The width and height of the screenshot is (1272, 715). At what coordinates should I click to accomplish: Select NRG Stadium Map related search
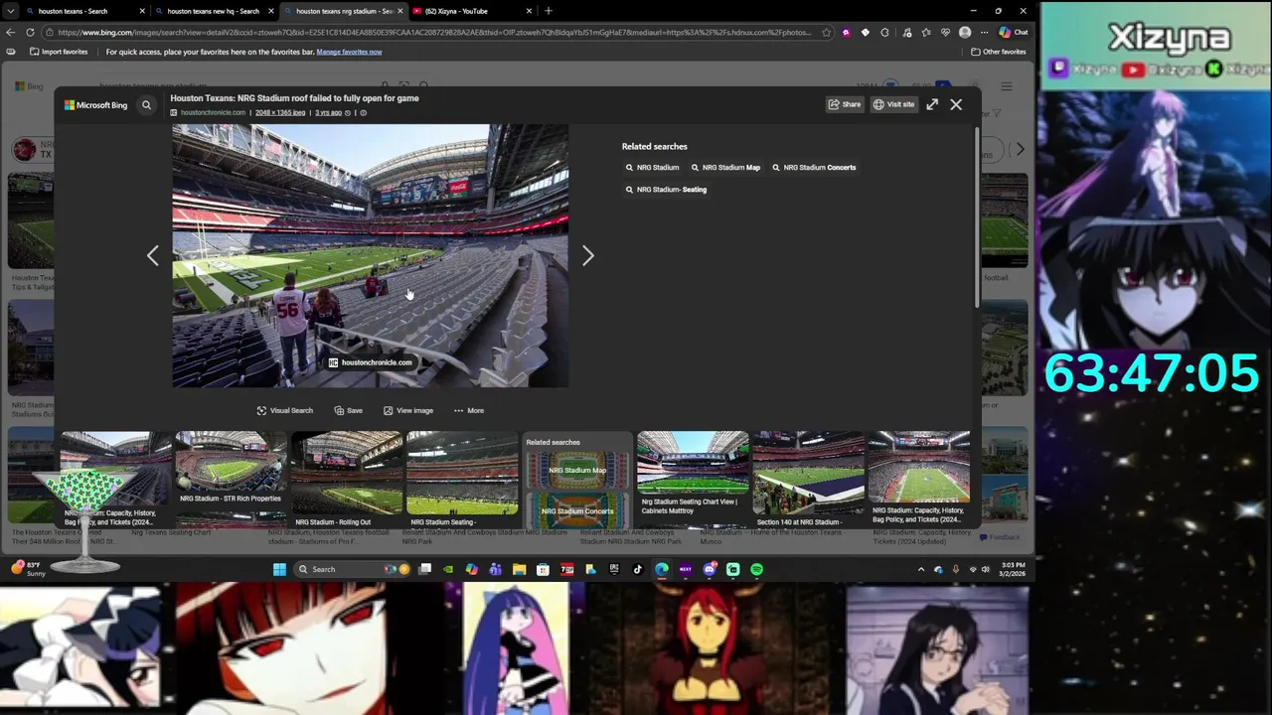pyautogui.click(x=725, y=168)
